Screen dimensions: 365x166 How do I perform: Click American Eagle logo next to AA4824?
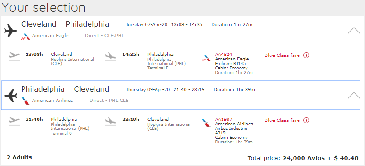206,59
